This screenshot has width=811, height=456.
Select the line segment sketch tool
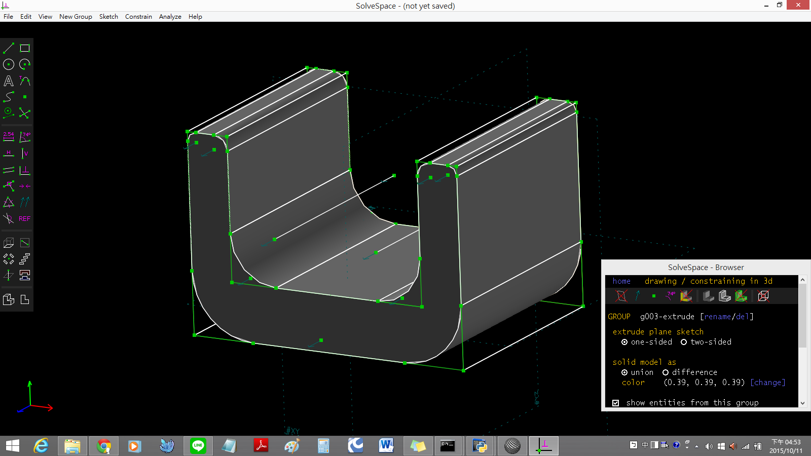click(9, 48)
